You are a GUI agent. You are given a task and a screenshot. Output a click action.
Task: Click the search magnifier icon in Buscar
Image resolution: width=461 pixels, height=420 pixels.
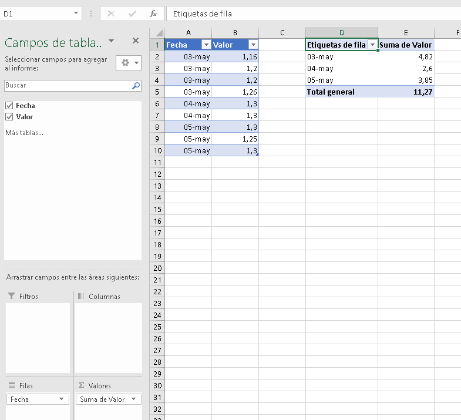click(136, 86)
